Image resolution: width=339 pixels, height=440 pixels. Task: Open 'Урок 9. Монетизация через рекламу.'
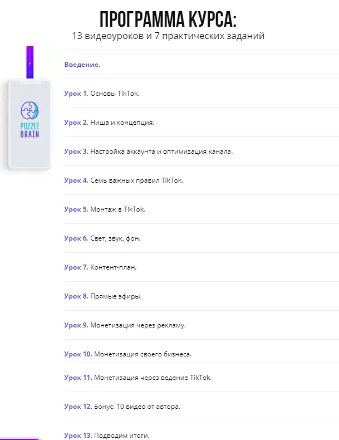pyautogui.click(x=125, y=325)
